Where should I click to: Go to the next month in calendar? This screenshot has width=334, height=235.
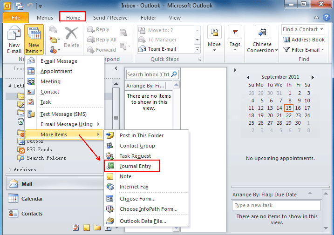pos(313,78)
